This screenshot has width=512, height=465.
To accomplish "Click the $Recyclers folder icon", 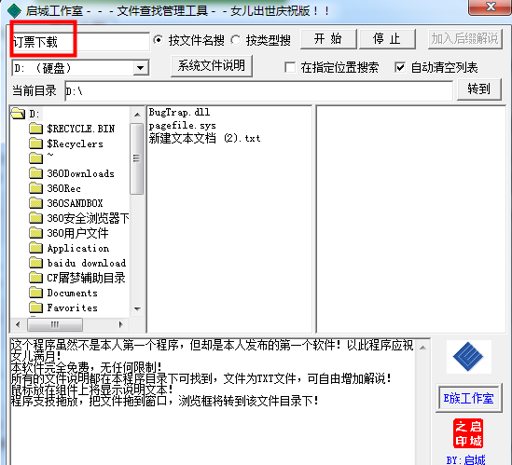I will pyautogui.click(x=35, y=144).
